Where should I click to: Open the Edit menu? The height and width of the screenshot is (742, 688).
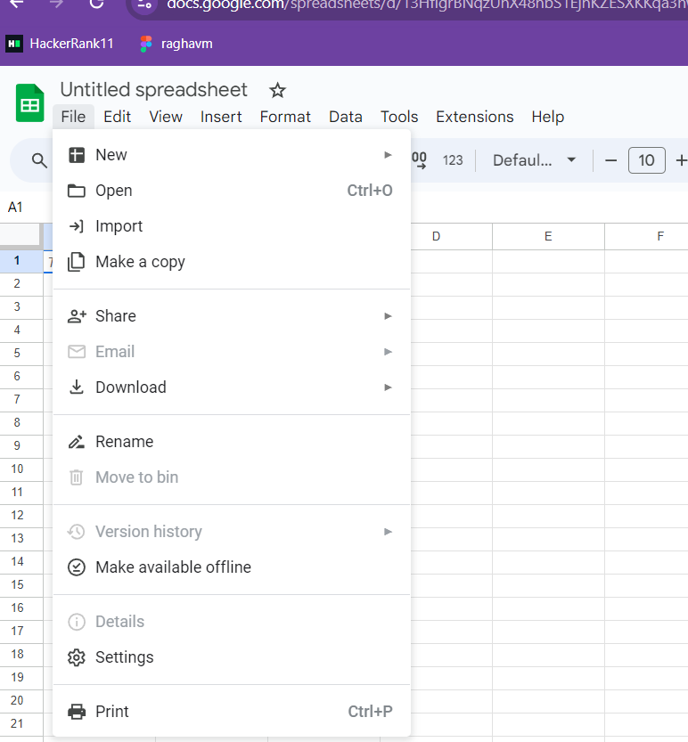(117, 117)
